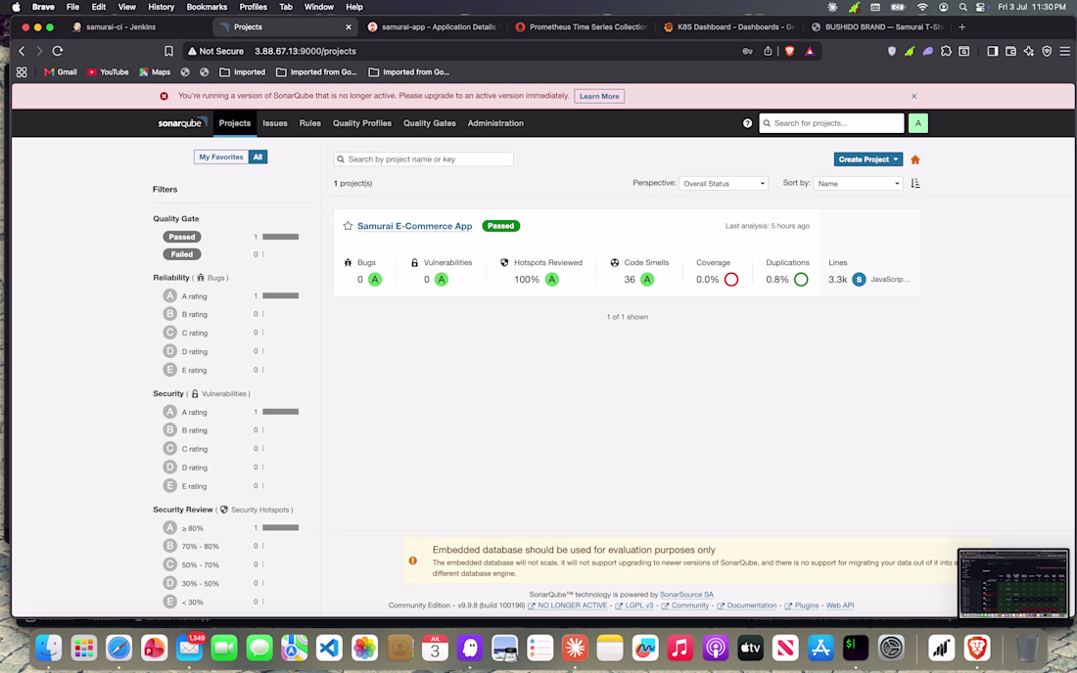Viewport: 1077px width, 673px height.
Task: Toggle sort order ascending icon
Action: tap(914, 183)
